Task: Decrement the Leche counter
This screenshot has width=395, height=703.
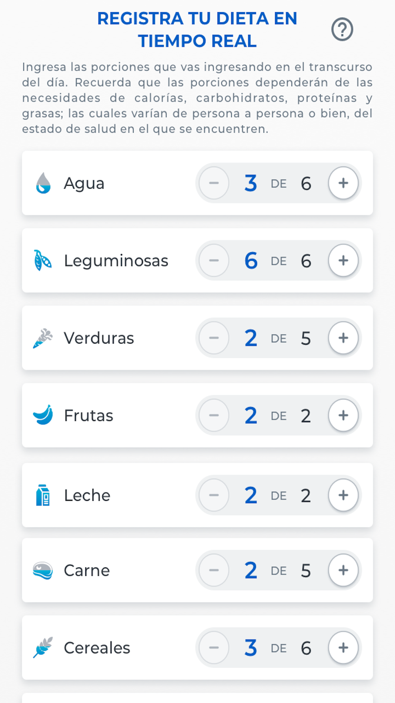Action: pyautogui.click(x=214, y=495)
